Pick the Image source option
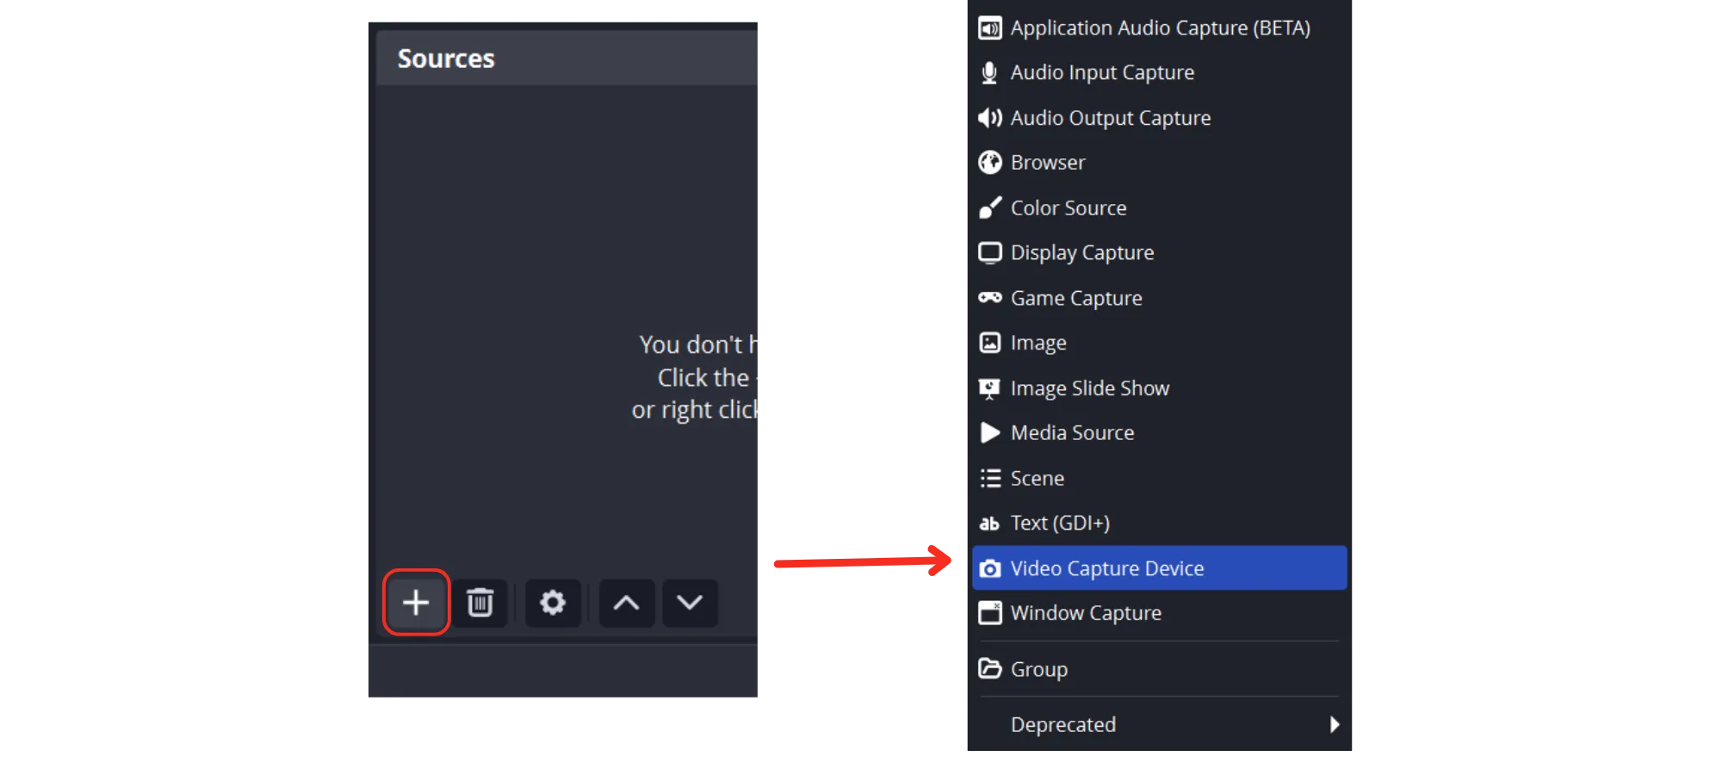1722x775 pixels. pos(1160,343)
